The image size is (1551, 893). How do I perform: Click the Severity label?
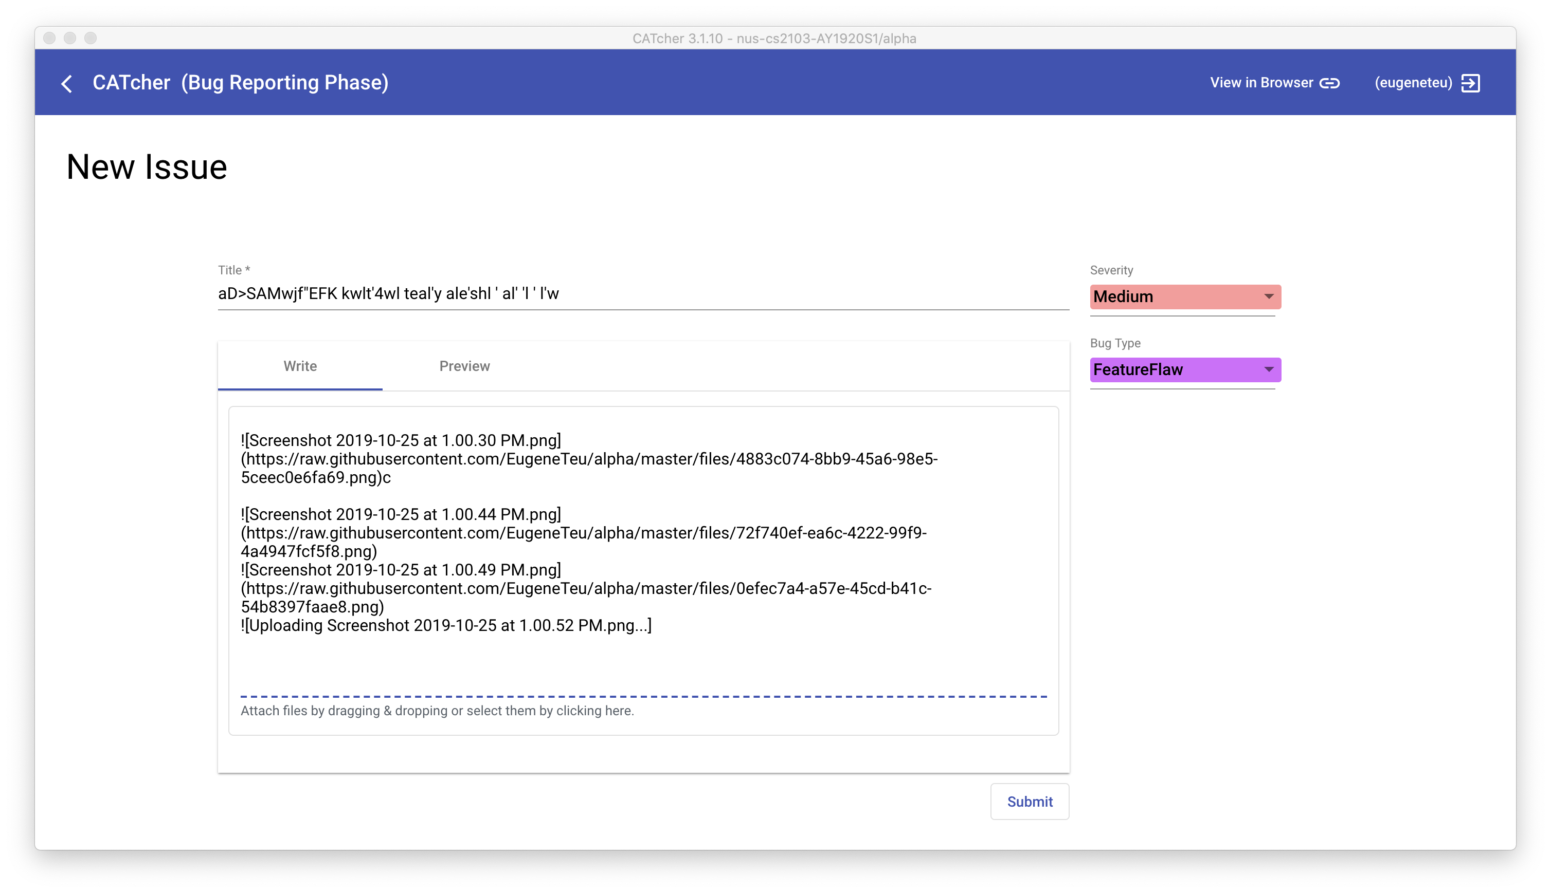point(1111,270)
